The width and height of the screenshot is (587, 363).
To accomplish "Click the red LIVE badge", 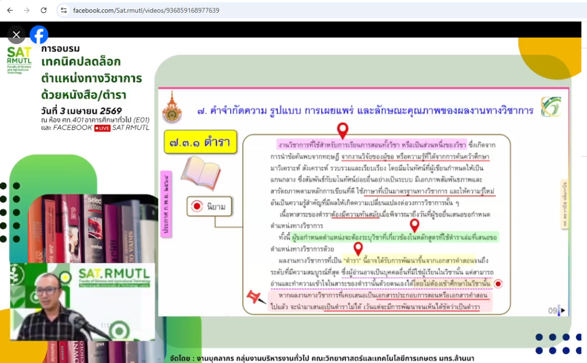I will coord(102,128).
